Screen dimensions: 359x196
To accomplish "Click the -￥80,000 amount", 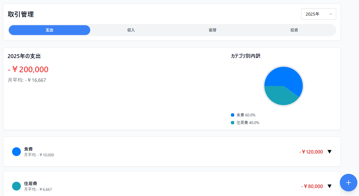I will 312,186.
